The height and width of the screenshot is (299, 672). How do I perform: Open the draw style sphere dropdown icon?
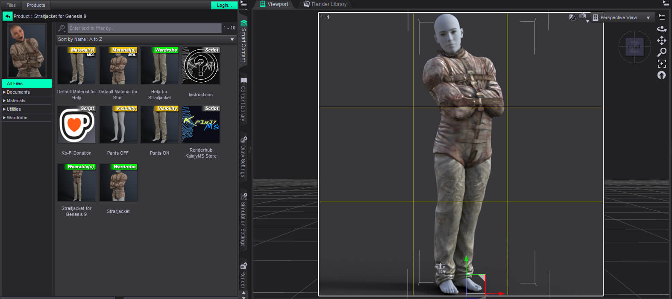[x=584, y=17]
